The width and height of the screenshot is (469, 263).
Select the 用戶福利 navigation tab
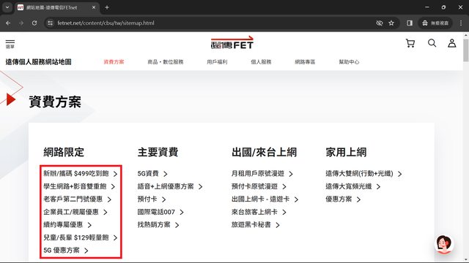[x=217, y=62]
